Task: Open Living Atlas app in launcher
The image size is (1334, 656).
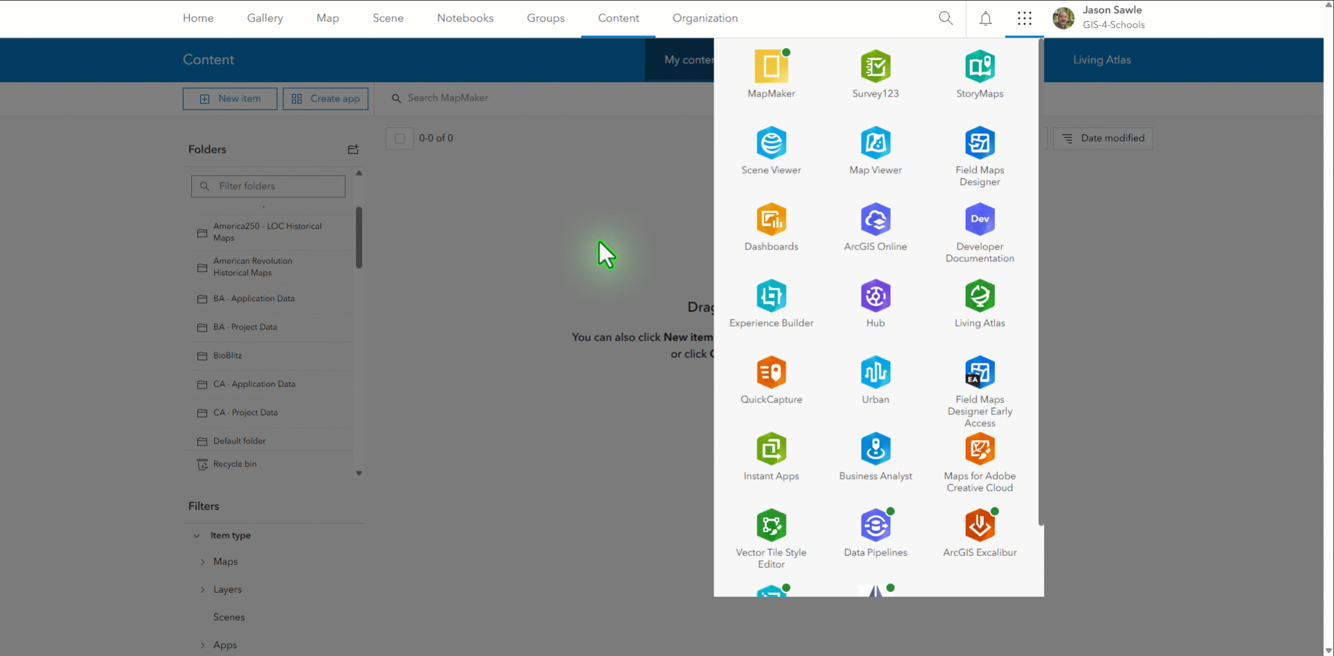Action: (980, 304)
